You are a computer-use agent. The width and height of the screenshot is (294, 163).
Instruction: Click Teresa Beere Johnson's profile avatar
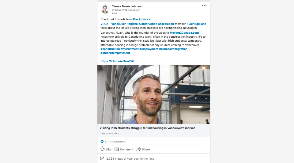click(105, 9)
